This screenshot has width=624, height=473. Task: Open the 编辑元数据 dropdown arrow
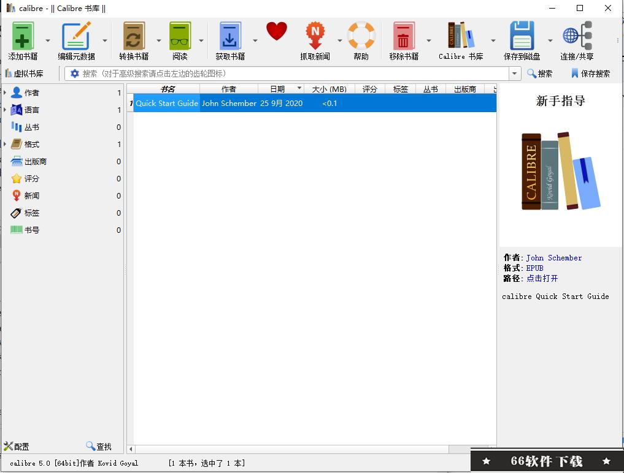105,40
